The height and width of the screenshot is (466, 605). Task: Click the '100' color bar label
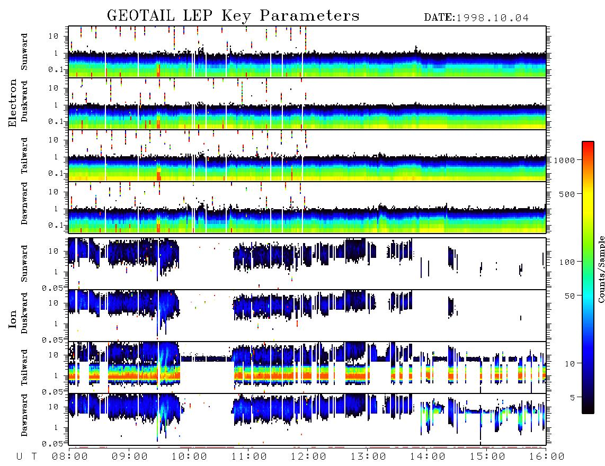(567, 262)
